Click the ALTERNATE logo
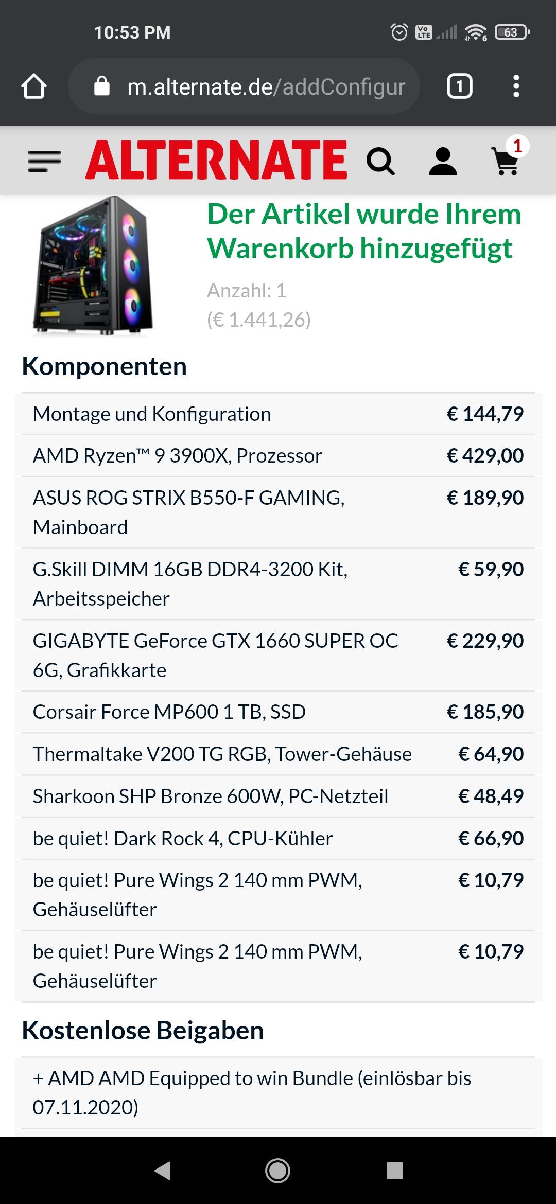 [x=216, y=161]
